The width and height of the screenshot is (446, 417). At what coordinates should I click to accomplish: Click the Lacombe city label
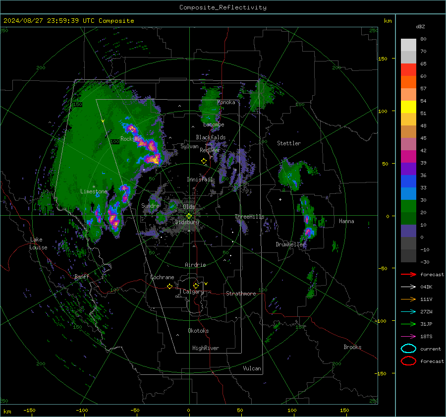pyautogui.click(x=214, y=124)
